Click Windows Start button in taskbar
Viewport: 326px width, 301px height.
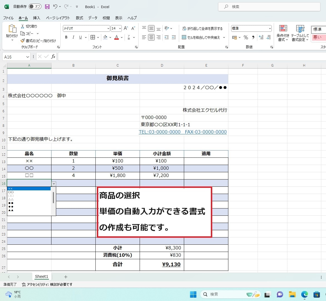coord(193,294)
